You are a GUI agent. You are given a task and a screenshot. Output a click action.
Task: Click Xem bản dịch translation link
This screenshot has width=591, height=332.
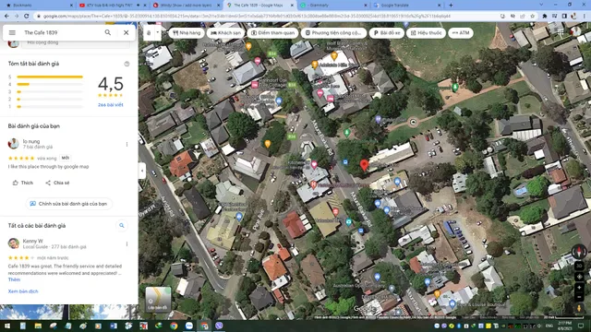click(23, 291)
